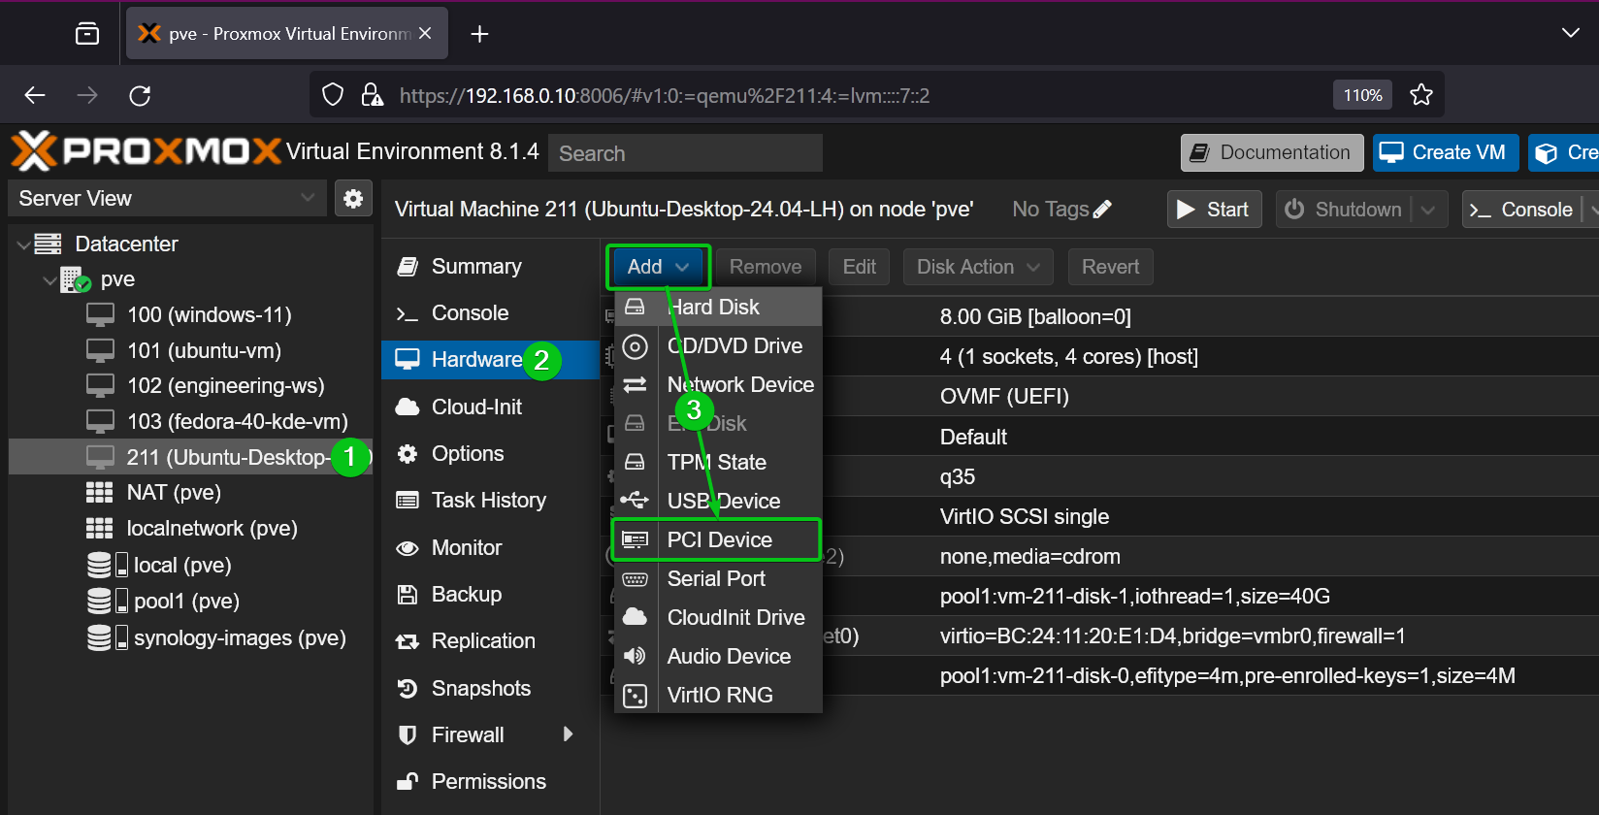Open the Snapshots tab
Screen dimensions: 1599x815
(x=491, y=688)
